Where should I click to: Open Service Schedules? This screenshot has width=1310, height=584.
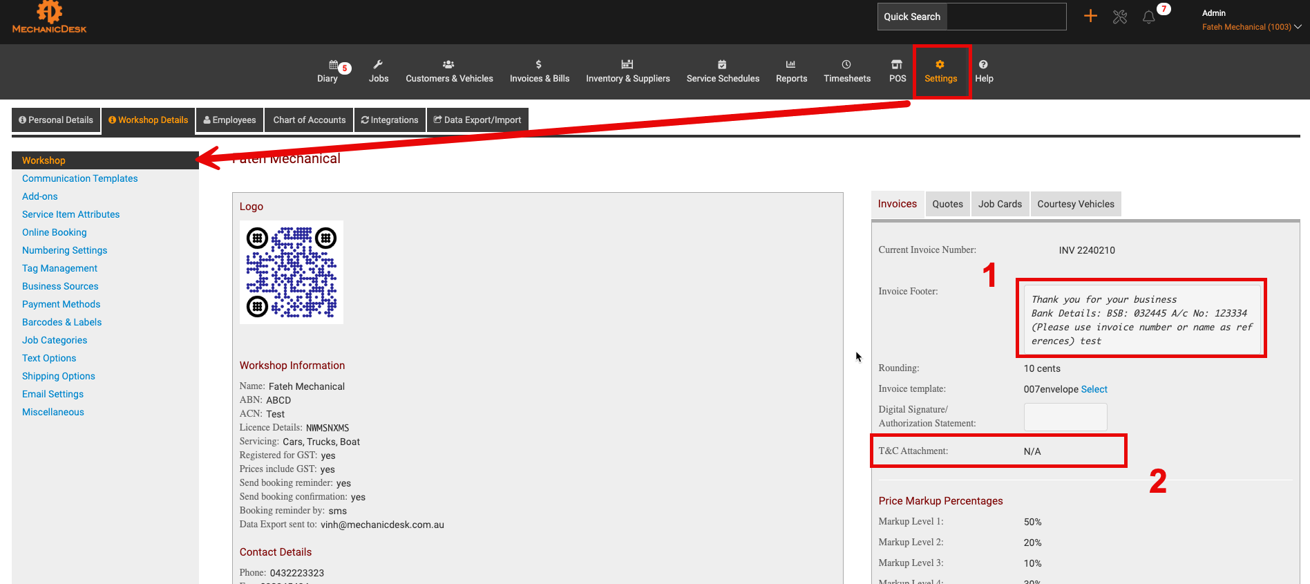pos(723,72)
